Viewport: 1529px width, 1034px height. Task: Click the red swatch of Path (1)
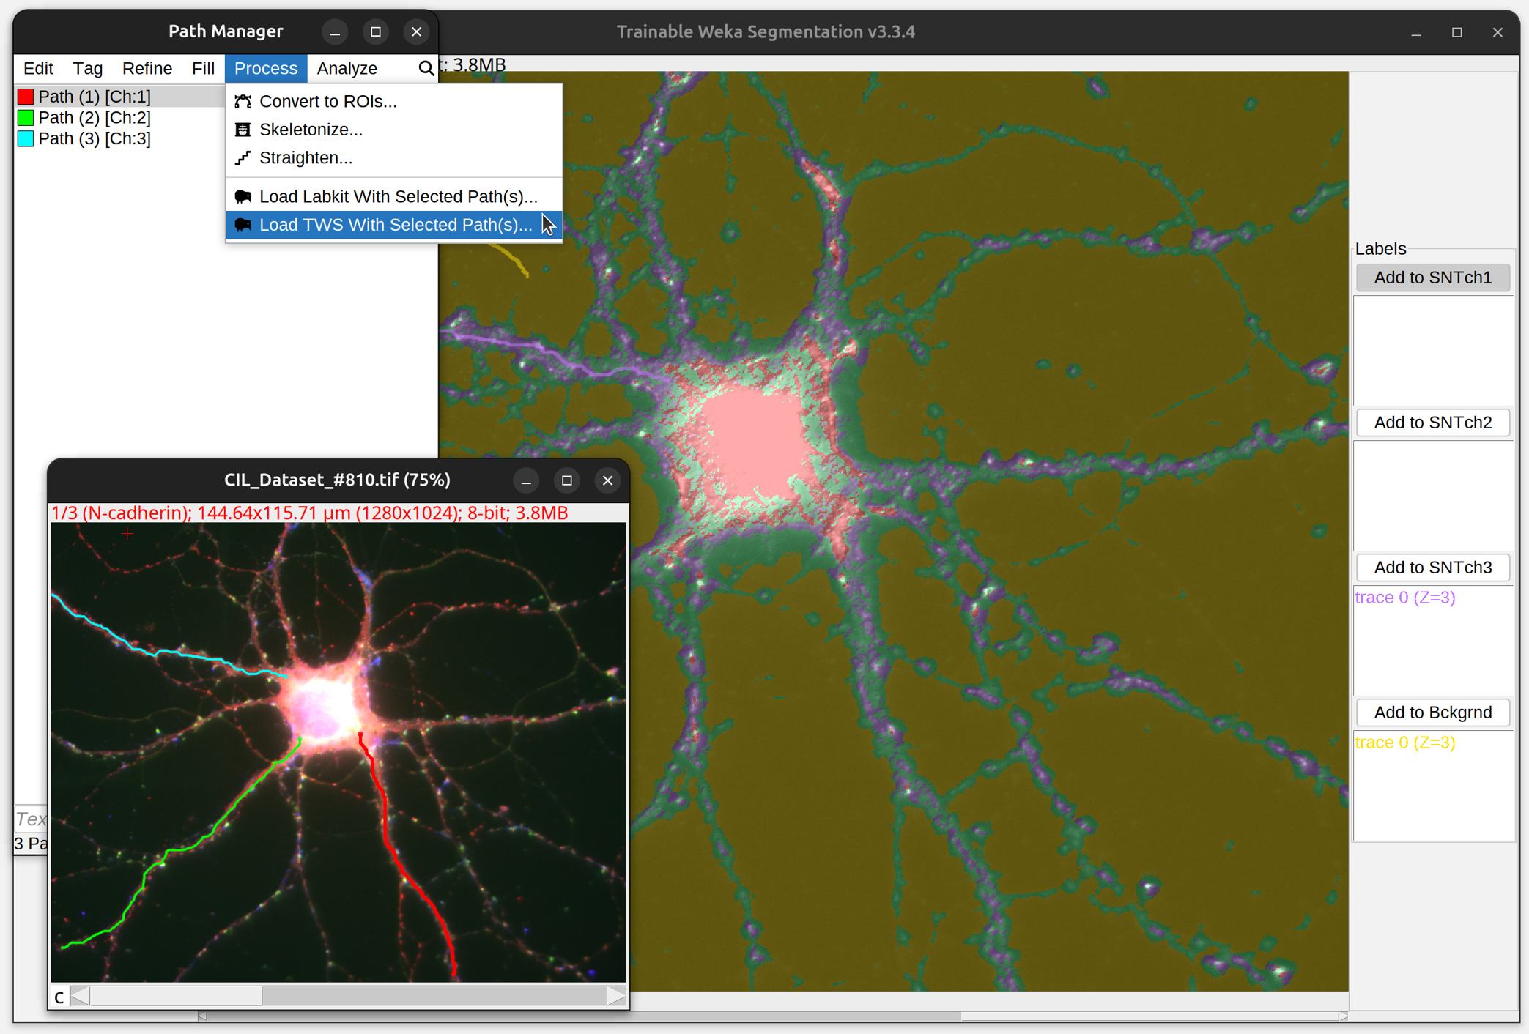(x=26, y=97)
